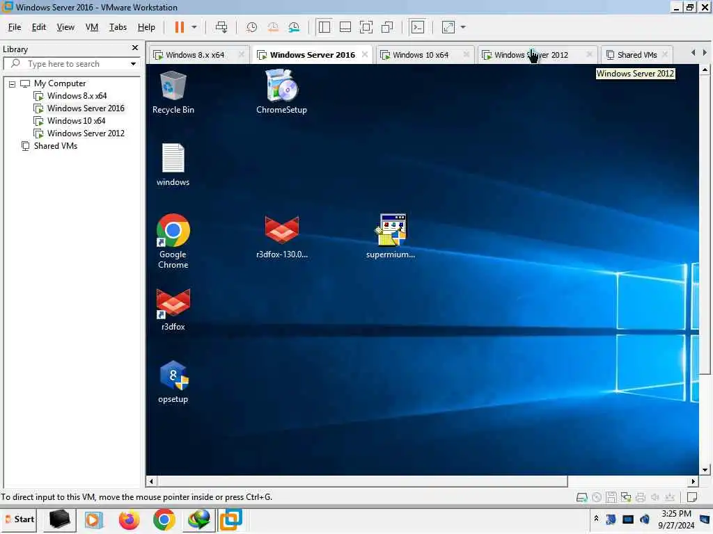
Task: Click Send Ctrl+Alt+Del toolbar icon
Action: (x=221, y=27)
